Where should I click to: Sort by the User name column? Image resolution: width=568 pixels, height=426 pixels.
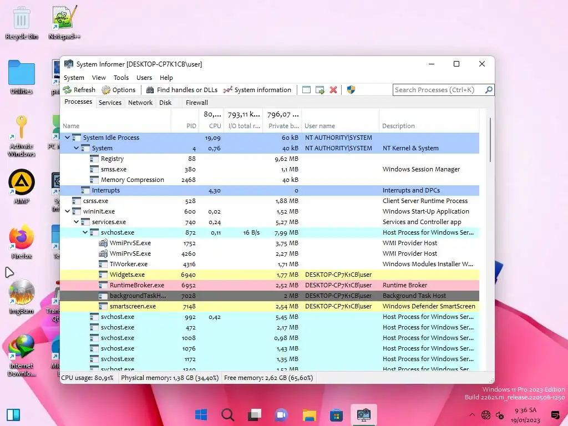[x=340, y=120]
